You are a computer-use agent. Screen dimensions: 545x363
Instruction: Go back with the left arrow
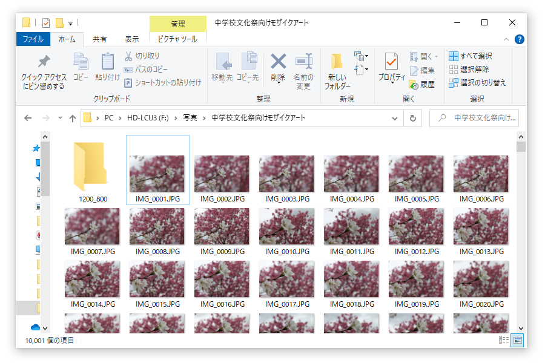28,118
